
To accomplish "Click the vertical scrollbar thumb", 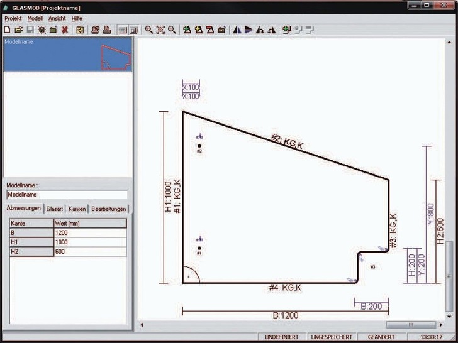I will pos(449,276).
